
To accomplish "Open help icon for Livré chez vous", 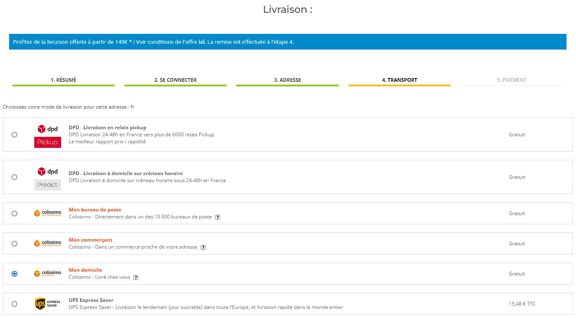I will click(x=136, y=278).
